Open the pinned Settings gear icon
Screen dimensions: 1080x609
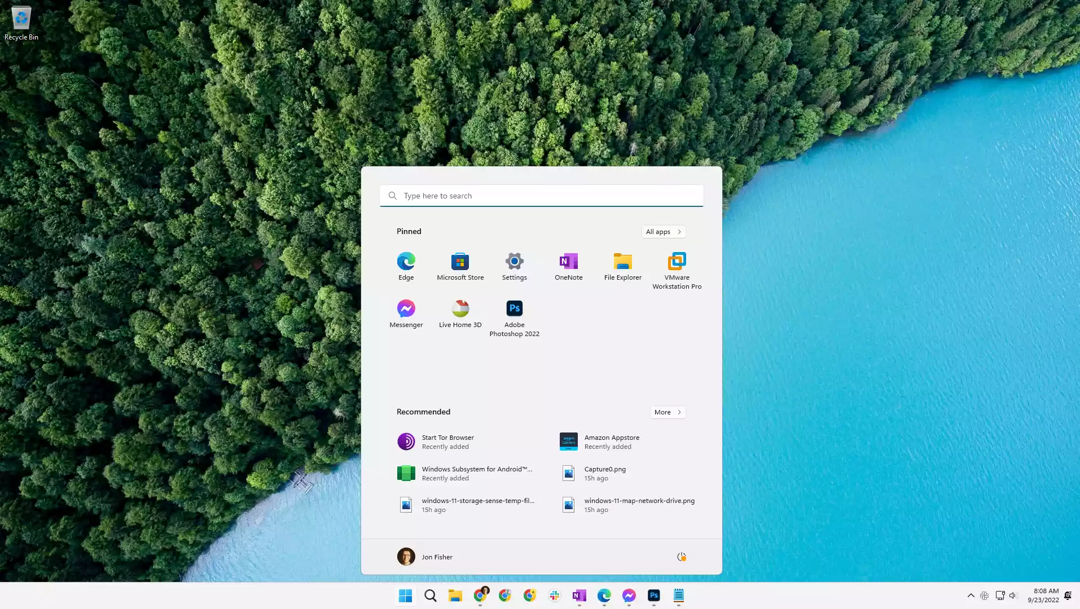[514, 266]
